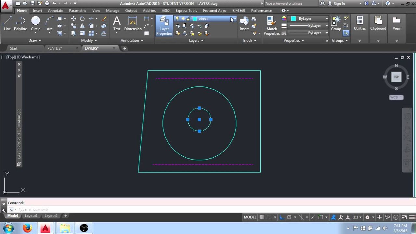Screen dimensions: 416x234
Task: Toggle Clean Screen in status bar
Action: tap(404, 217)
